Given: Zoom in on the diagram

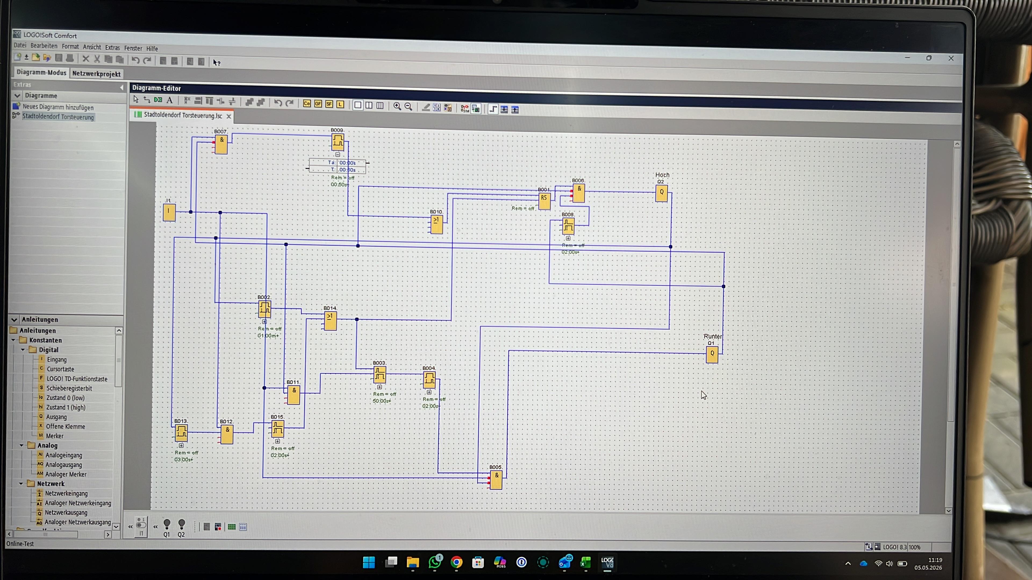Looking at the screenshot, I should pos(397,106).
